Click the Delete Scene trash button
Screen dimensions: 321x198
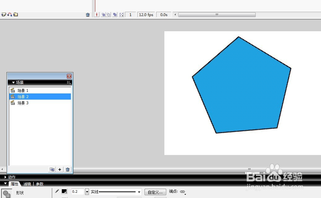[67, 169]
